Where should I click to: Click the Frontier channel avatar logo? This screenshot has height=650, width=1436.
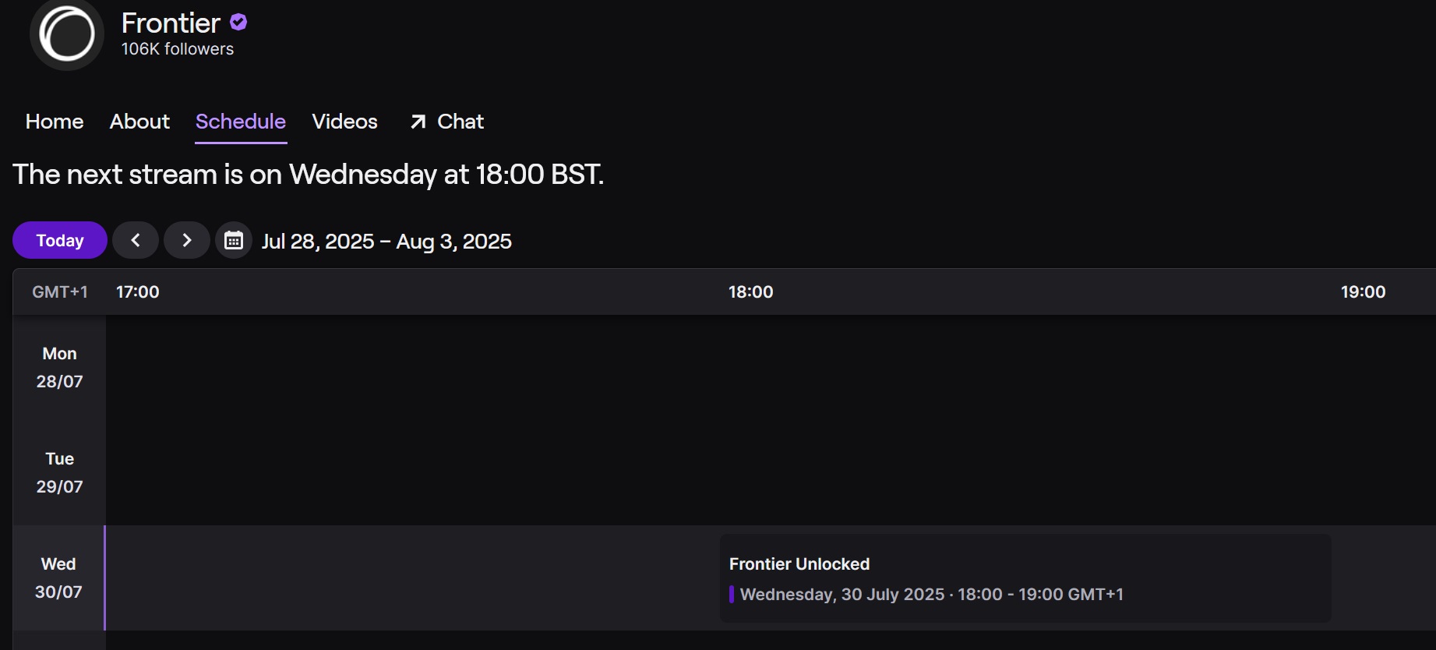point(67,34)
